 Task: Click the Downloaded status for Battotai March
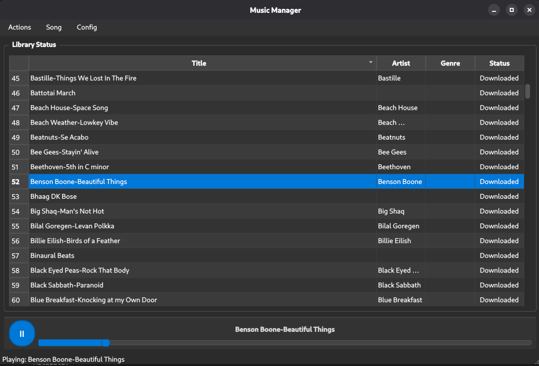[x=499, y=93]
